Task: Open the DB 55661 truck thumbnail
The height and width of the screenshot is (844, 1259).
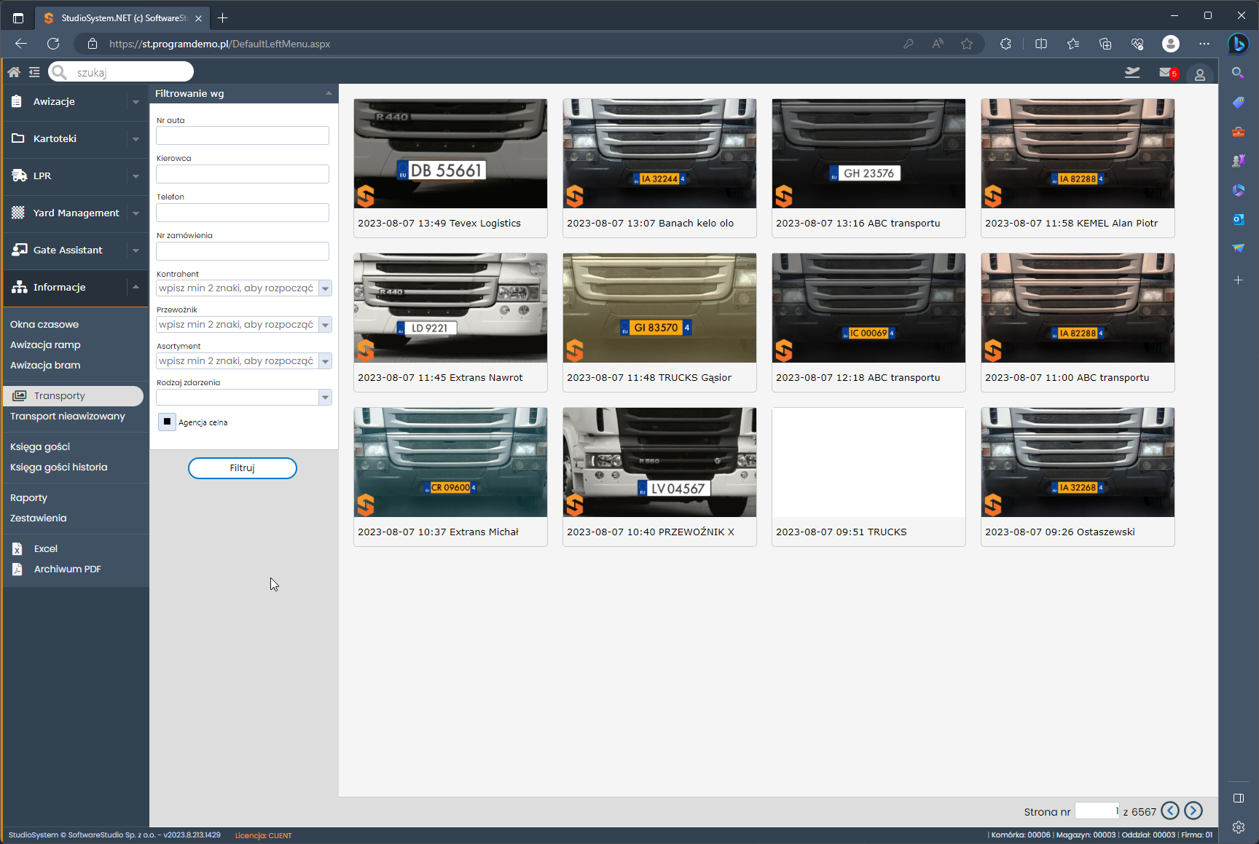Action: [450, 154]
